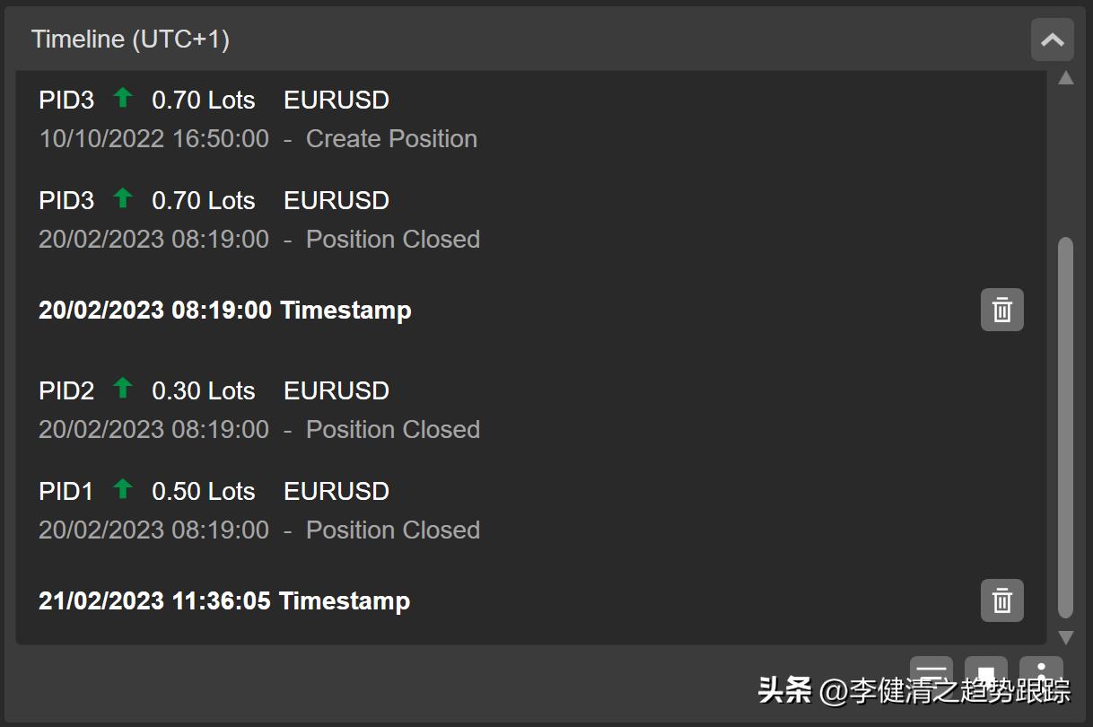Click the green arrow on PID1 entry
The image size is (1093, 727).
[x=123, y=490]
